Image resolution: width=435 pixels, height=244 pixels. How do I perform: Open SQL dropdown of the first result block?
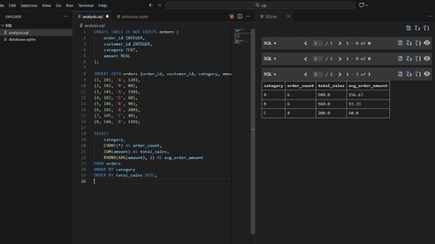coord(270,43)
